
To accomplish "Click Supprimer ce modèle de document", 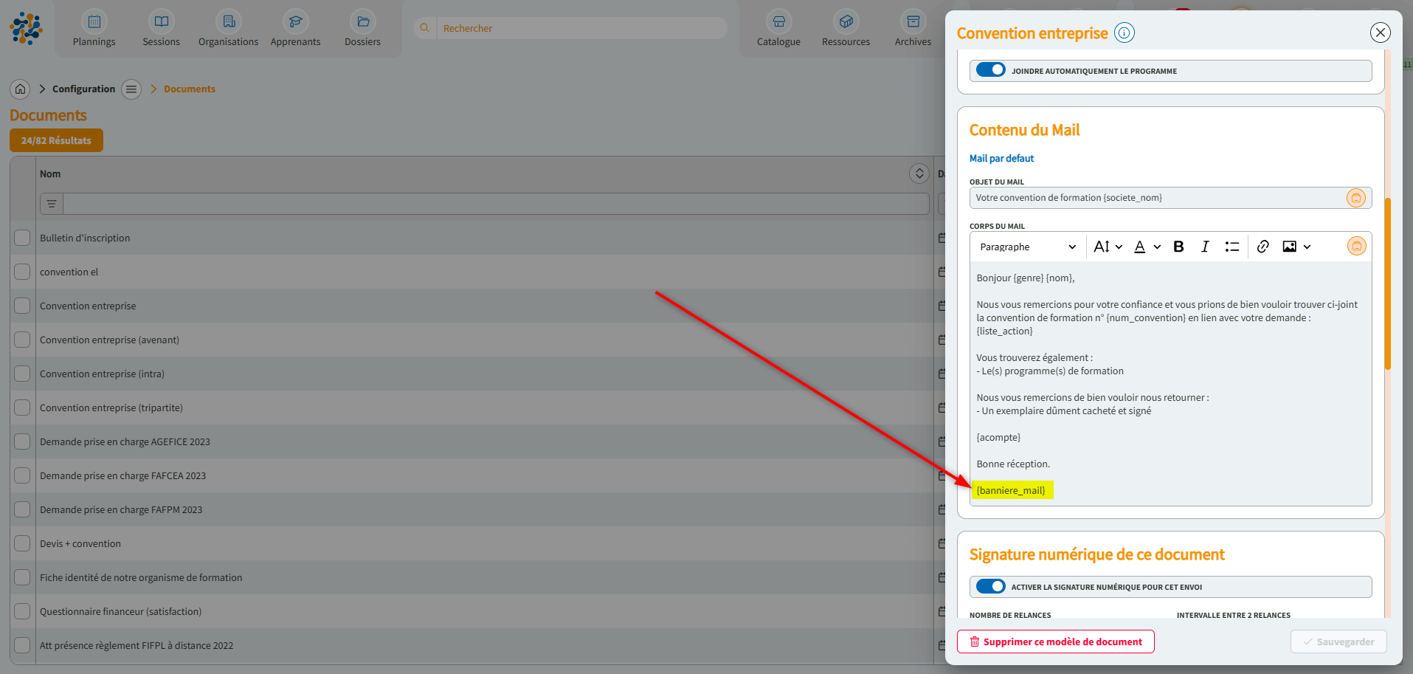I will click(x=1055, y=642).
